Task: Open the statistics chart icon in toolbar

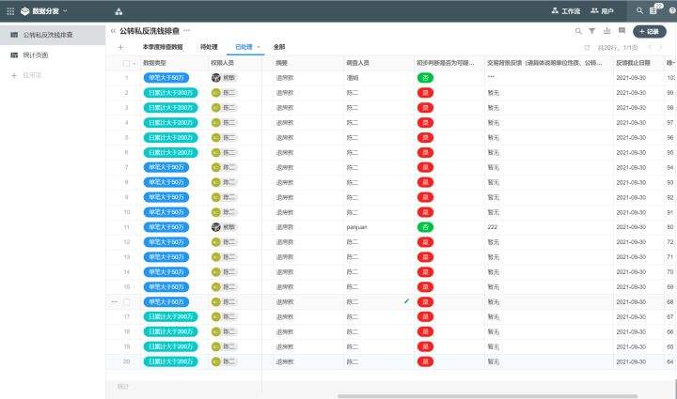Action: coord(606,31)
